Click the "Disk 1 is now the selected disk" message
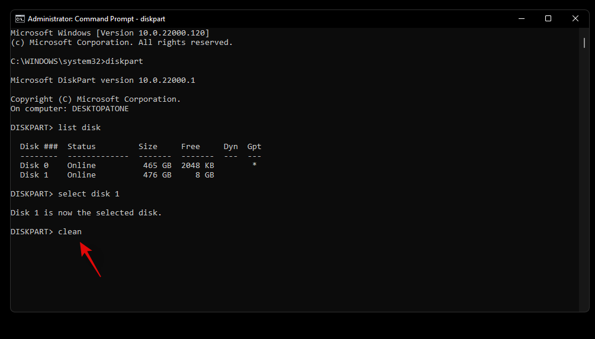Image resolution: width=595 pixels, height=339 pixels. [86, 212]
